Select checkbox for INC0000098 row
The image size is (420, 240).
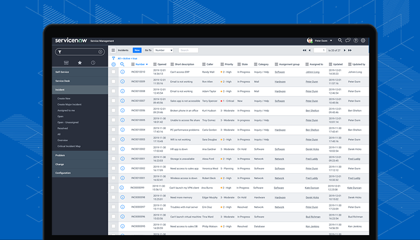[x=113, y=197]
